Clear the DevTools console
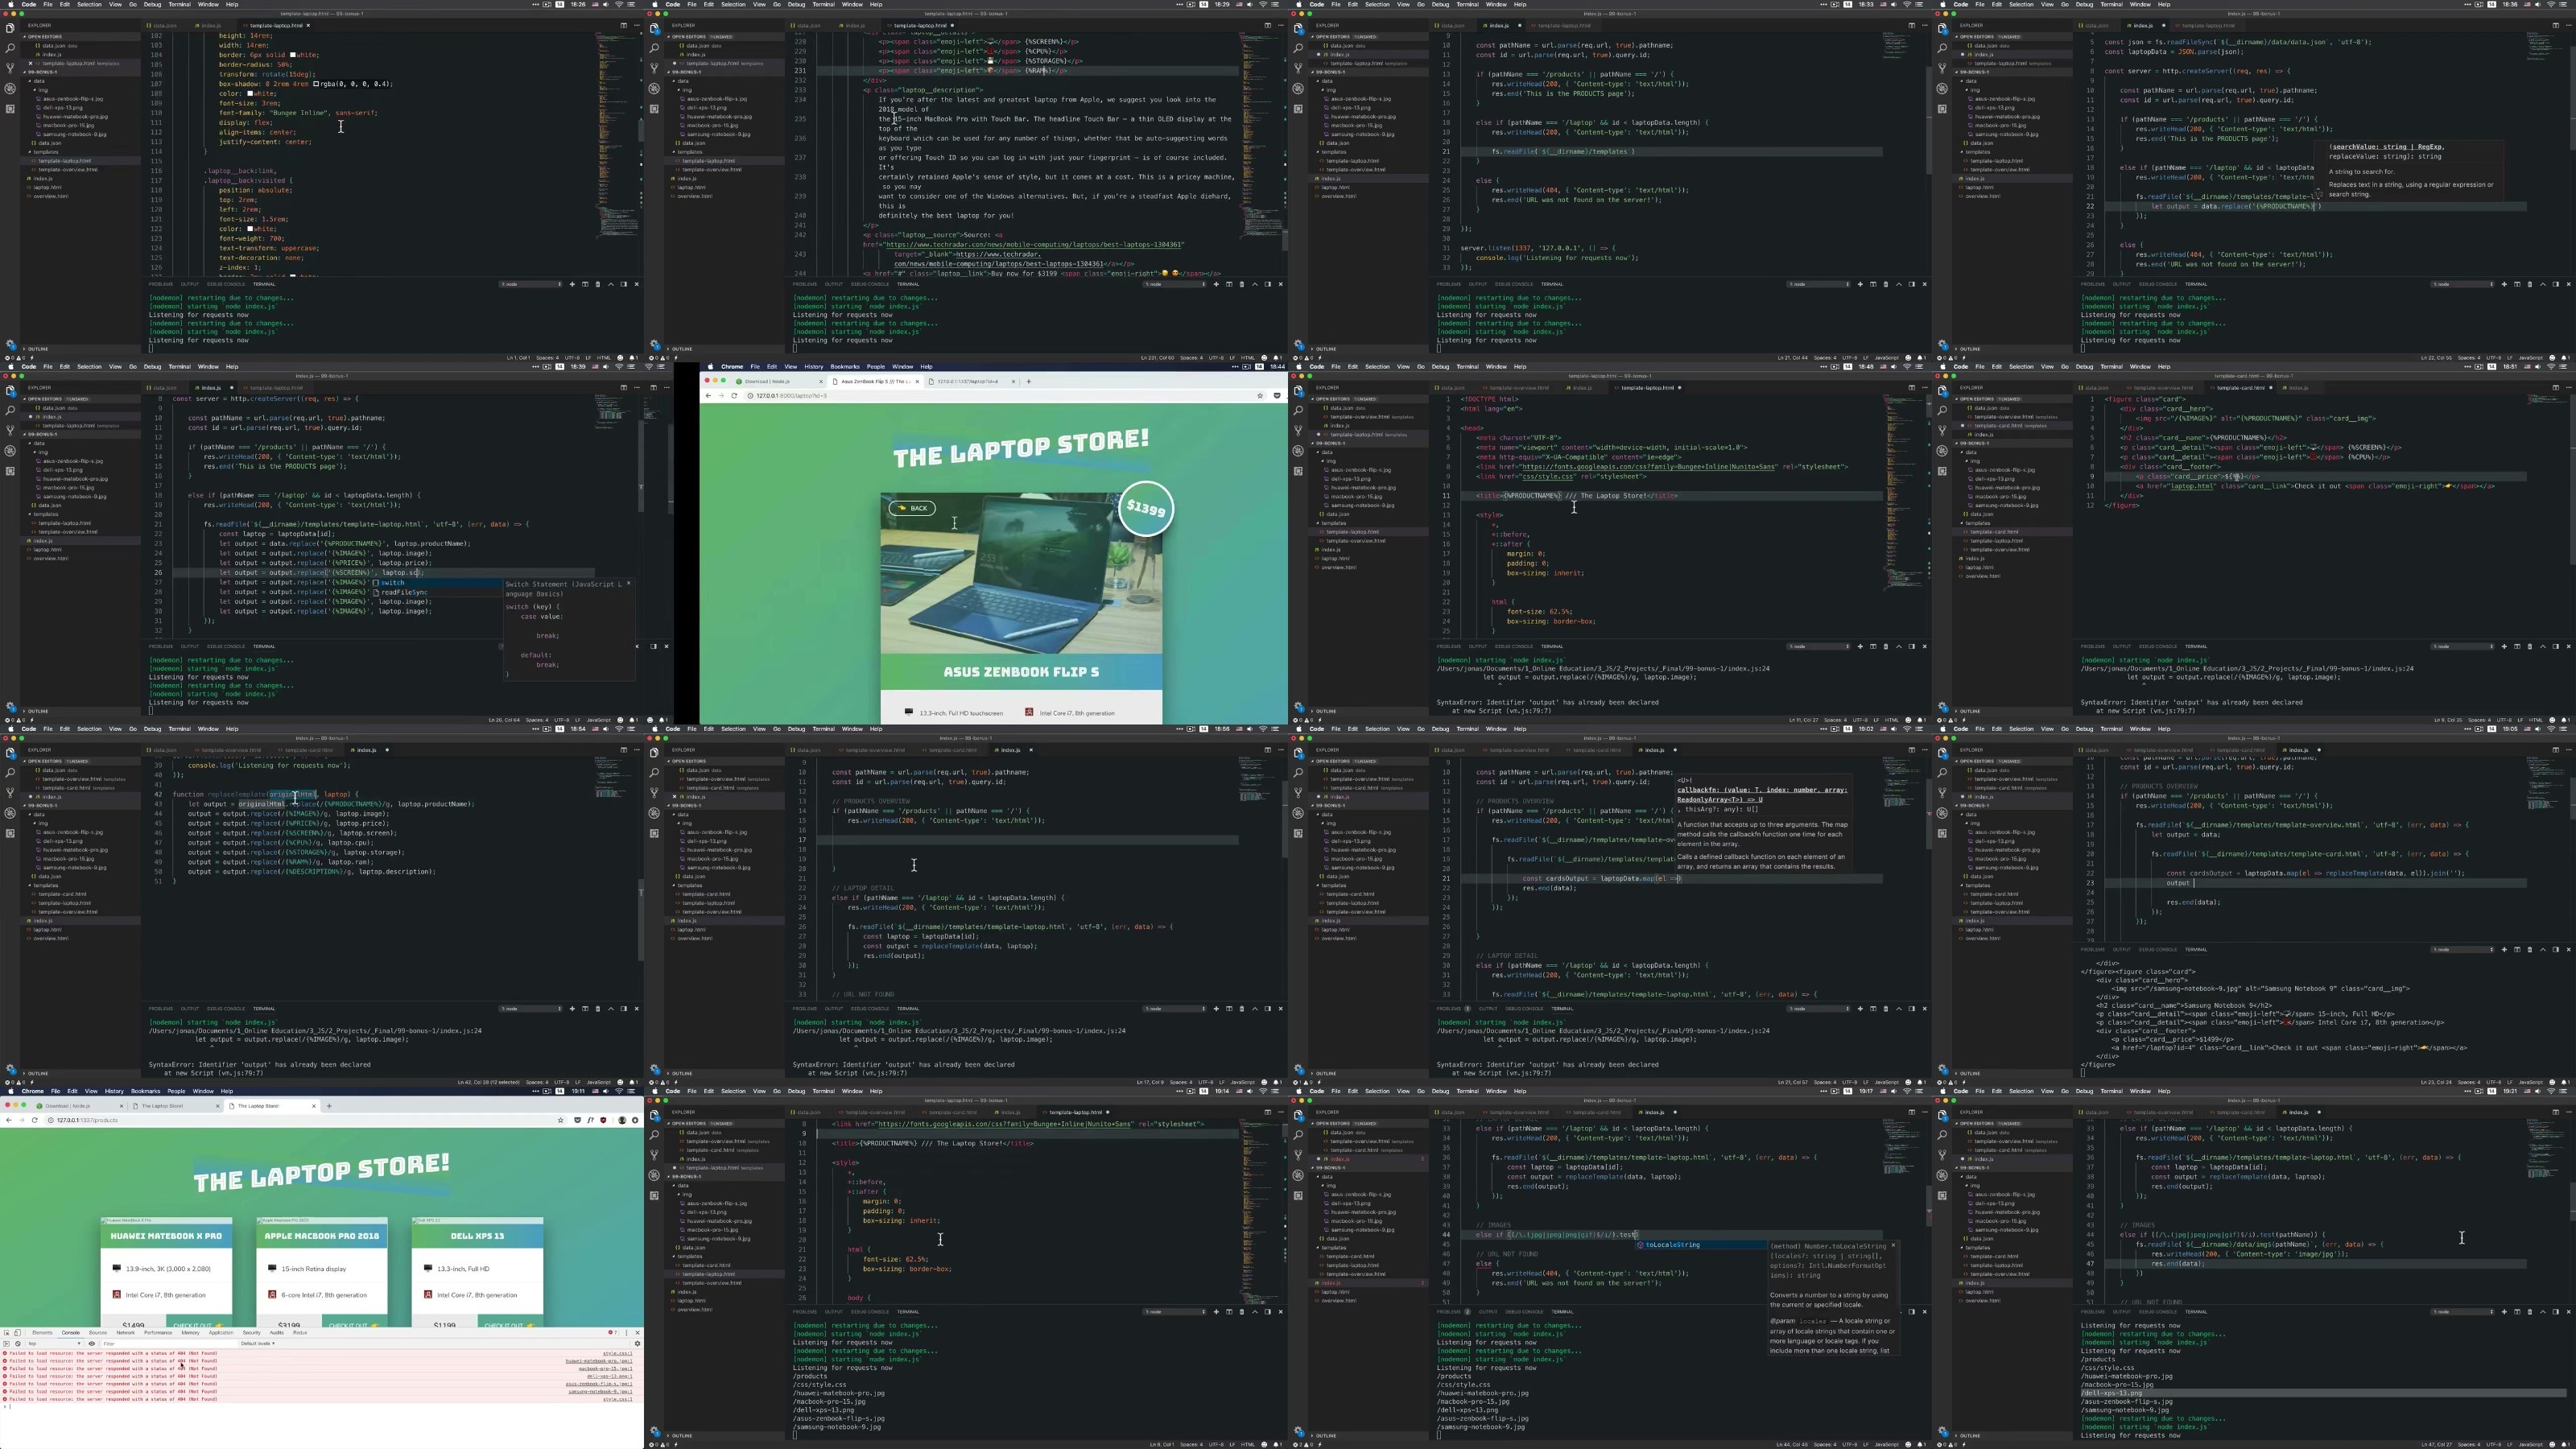The image size is (2576, 1449). [x=17, y=1344]
